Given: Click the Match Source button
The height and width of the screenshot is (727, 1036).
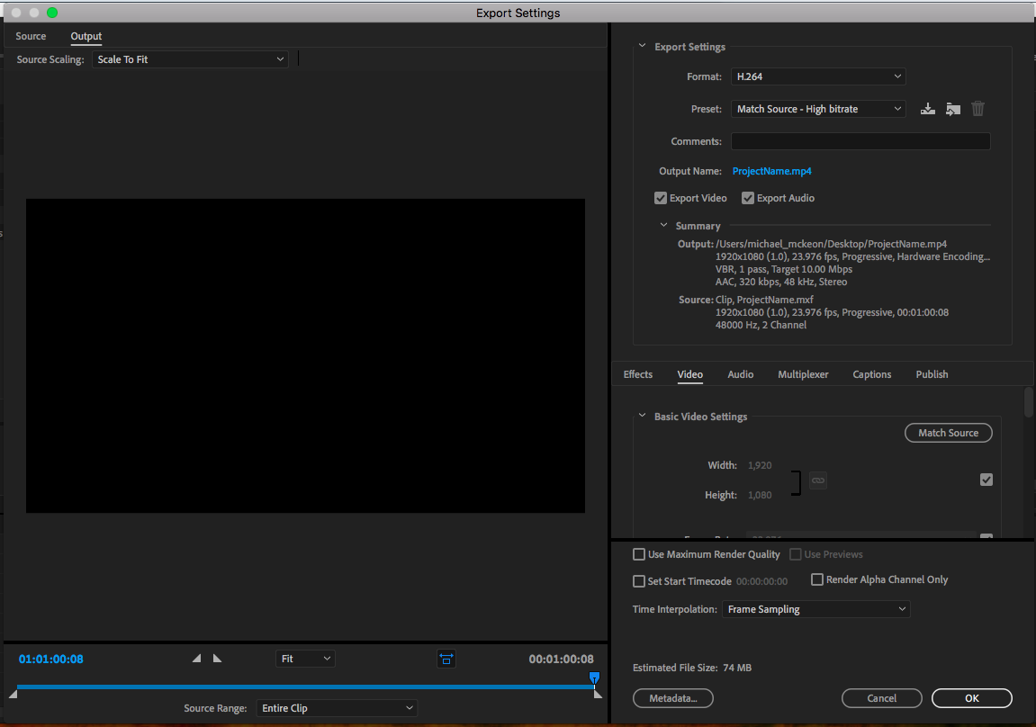Looking at the screenshot, I should [948, 433].
